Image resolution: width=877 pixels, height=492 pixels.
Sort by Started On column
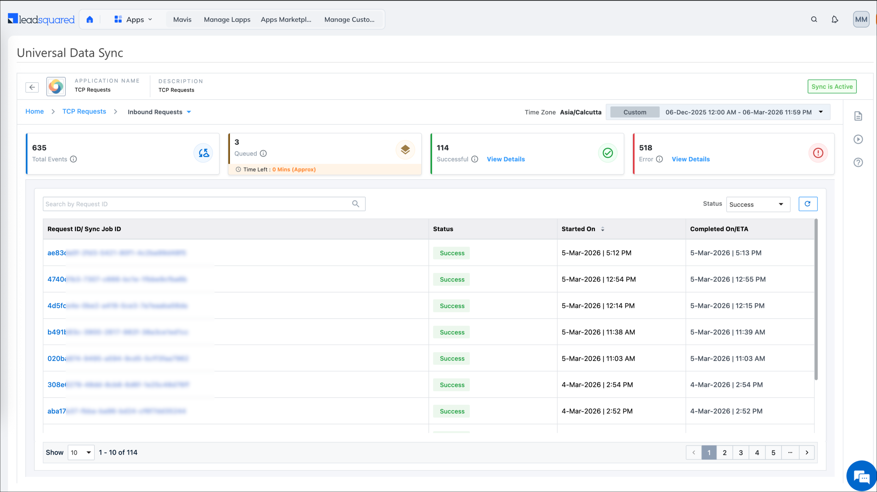pyautogui.click(x=603, y=229)
